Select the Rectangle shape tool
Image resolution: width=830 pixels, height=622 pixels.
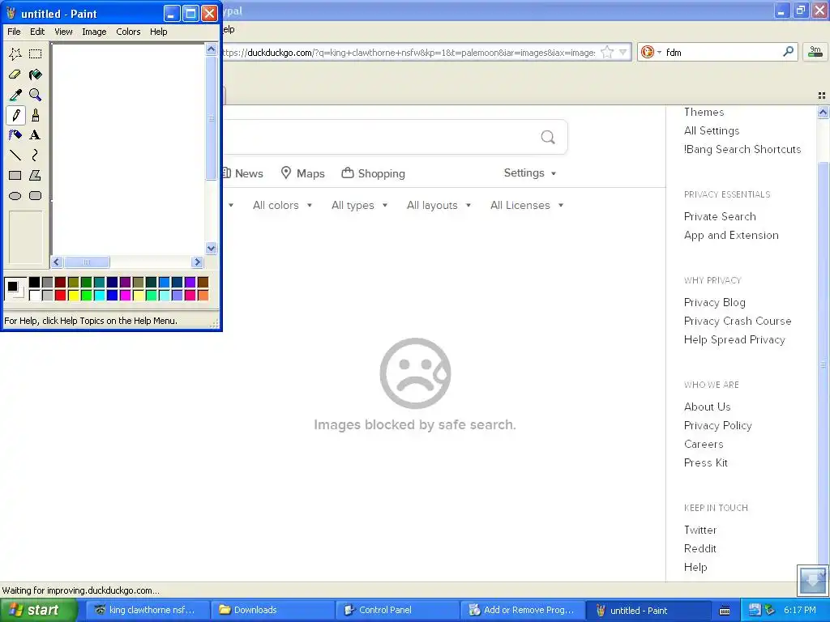[15, 176]
